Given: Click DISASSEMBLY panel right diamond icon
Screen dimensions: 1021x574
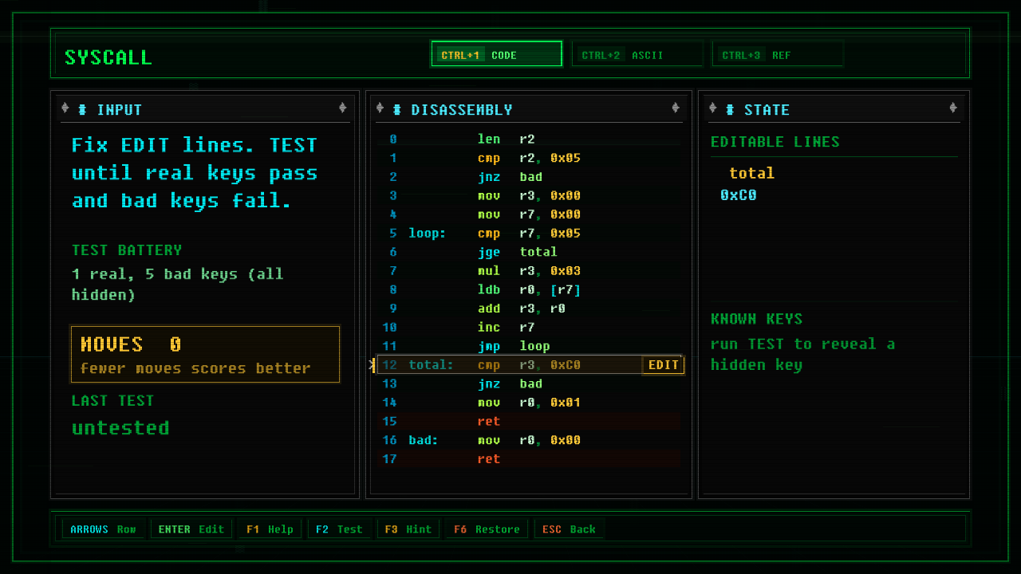Looking at the screenshot, I should point(676,108).
